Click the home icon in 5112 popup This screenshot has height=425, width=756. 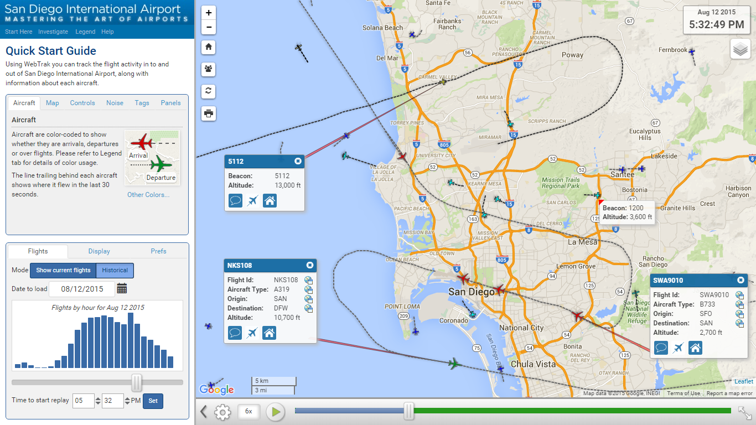270,200
